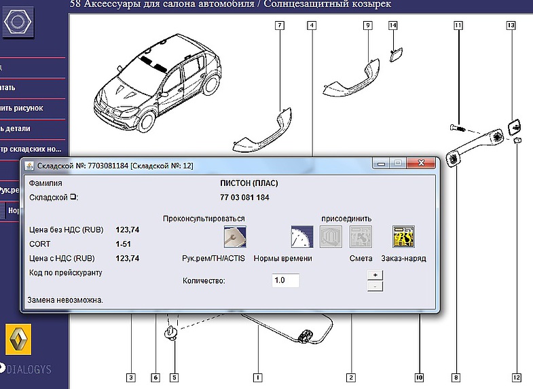Click the Нормы времени gauge icon
This screenshot has height=389, width=533.
301,237
